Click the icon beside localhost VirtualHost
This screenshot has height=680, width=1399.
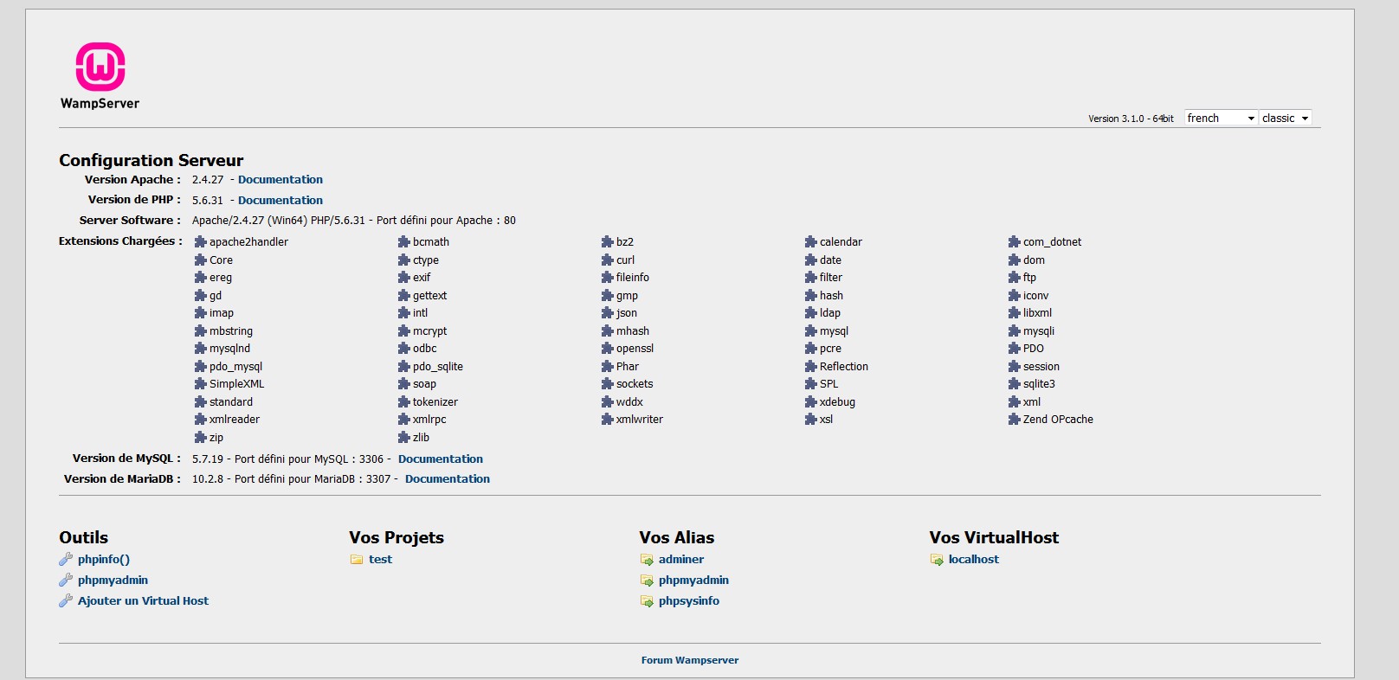(x=937, y=560)
